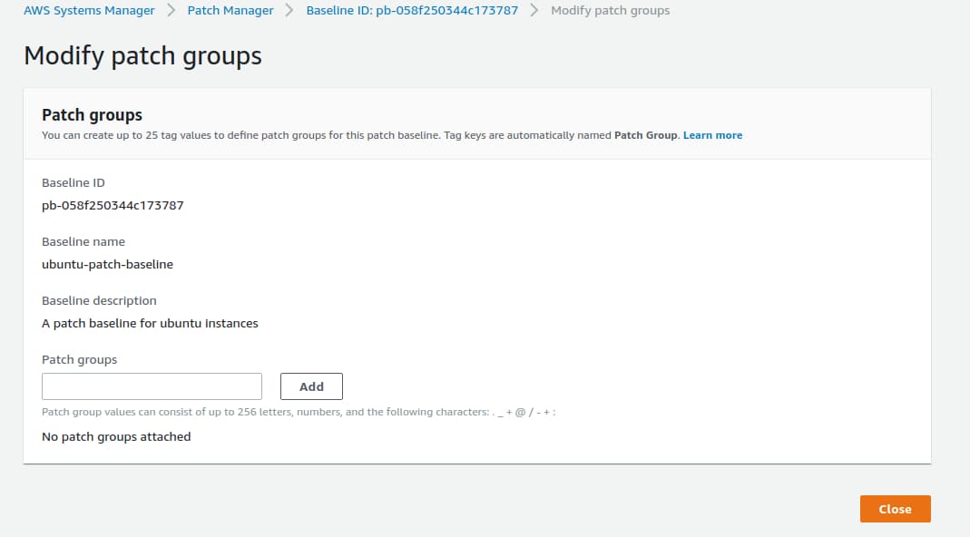Click the chevron after AWS Systems Manager
970x537 pixels.
[171, 11]
